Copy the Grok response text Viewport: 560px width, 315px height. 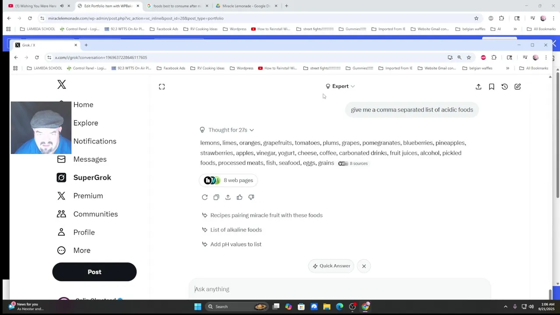coord(216,197)
